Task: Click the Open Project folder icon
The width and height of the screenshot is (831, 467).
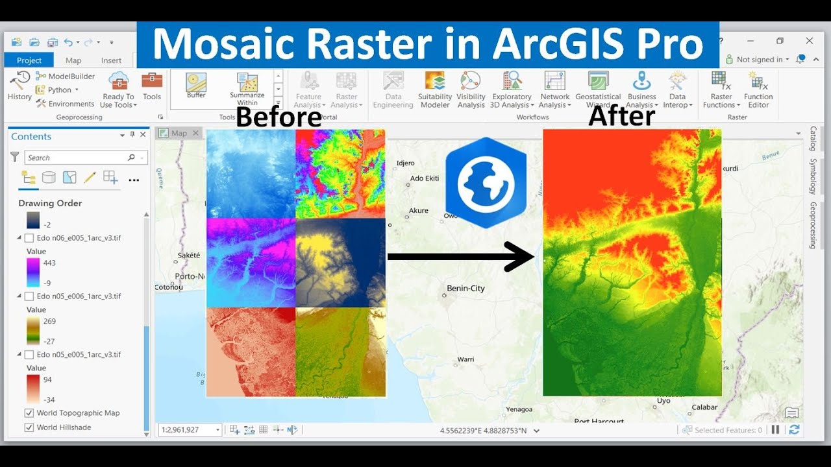Action: tap(34, 42)
